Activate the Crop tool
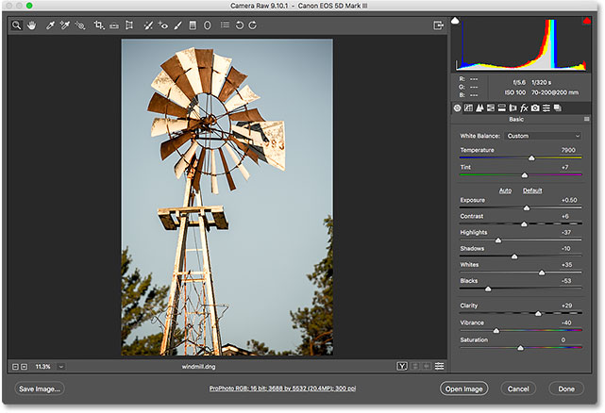The height and width of the screenshot is (413, 605). click(x=99, y=25)
